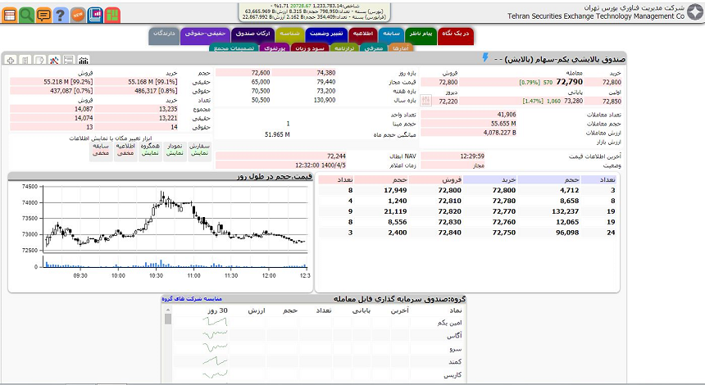705x385 pixels.
Task: Toggle نمودار (chart) section visibility
Action: click(175, 150)
